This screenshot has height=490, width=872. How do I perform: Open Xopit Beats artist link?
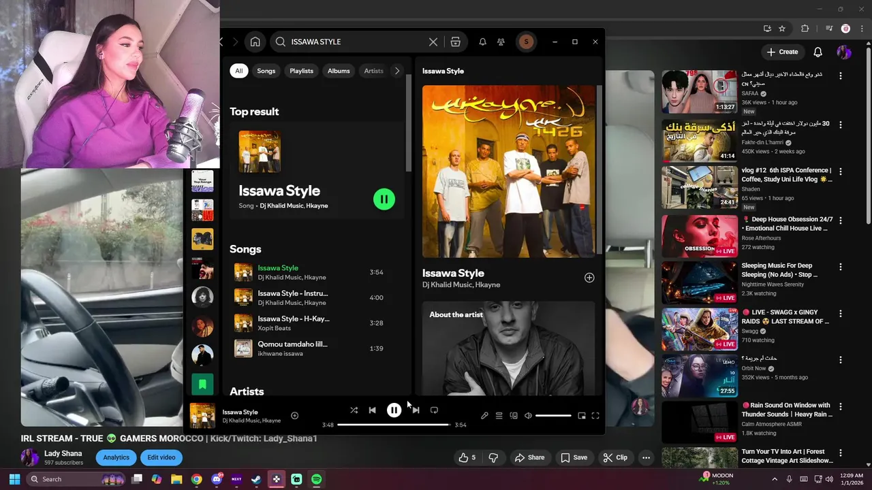pos(275,328)
